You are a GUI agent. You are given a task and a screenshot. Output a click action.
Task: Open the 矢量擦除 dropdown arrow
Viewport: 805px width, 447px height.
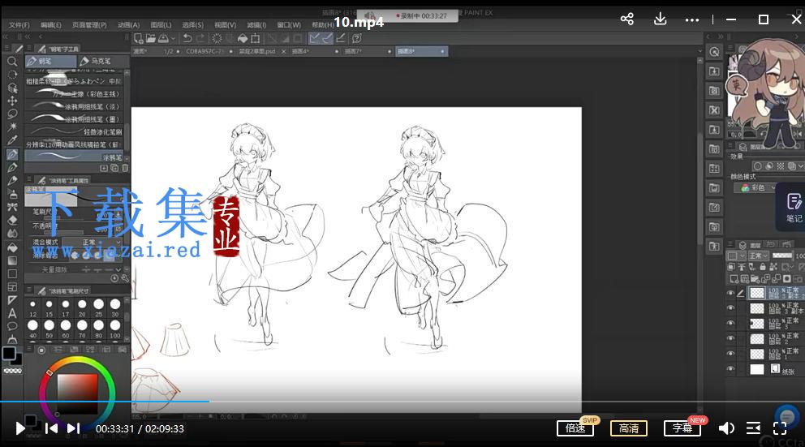tap(118, 269)
